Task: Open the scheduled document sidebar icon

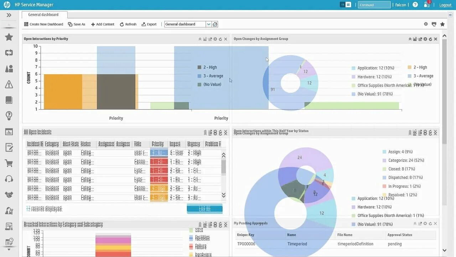Action: (x=9, y=242)
